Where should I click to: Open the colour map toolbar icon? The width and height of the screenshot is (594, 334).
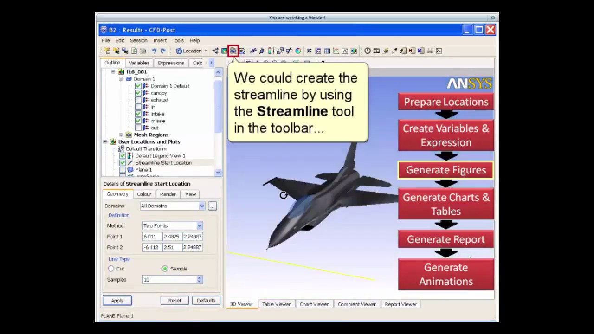298,51
